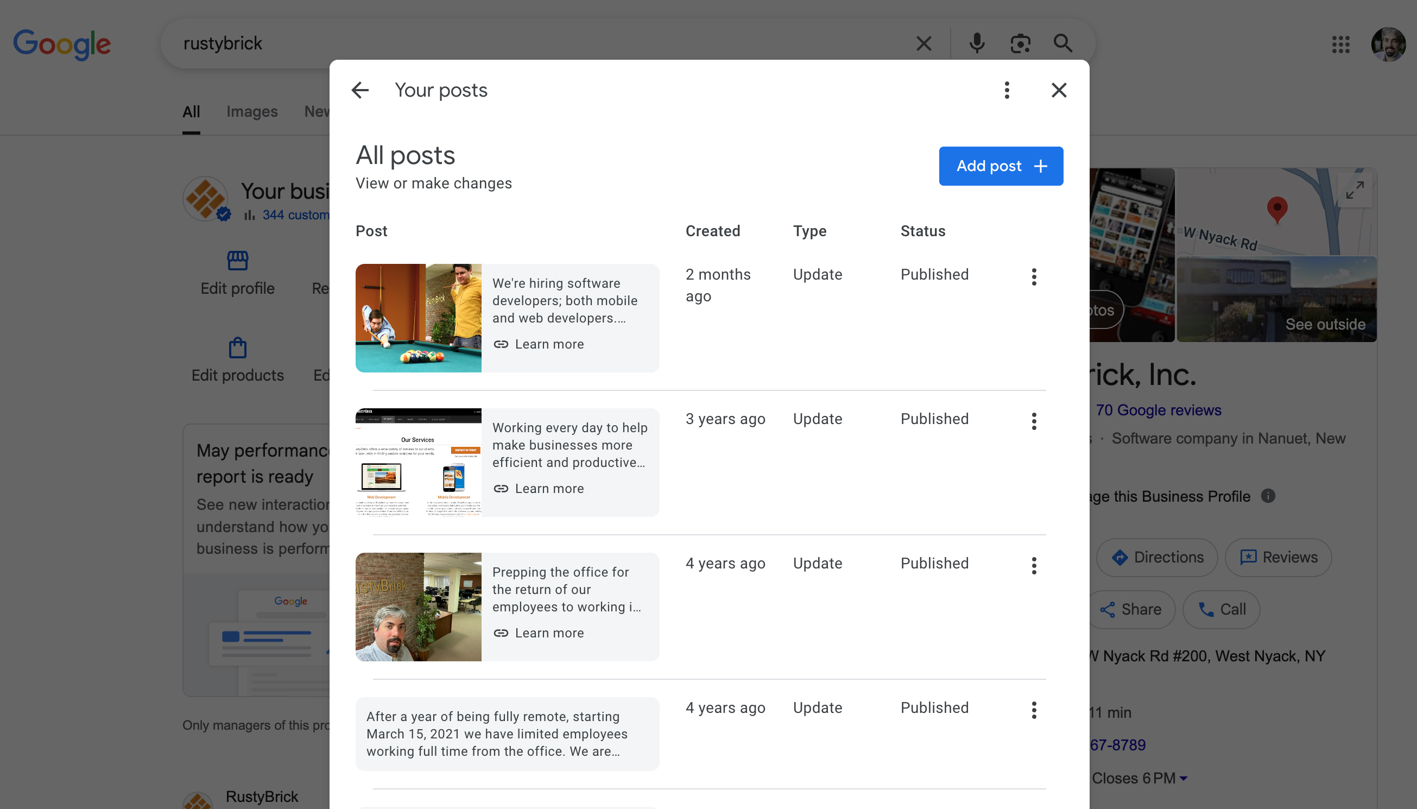Expand the Closes 6 PM hours dropdown

point(1183,778)
